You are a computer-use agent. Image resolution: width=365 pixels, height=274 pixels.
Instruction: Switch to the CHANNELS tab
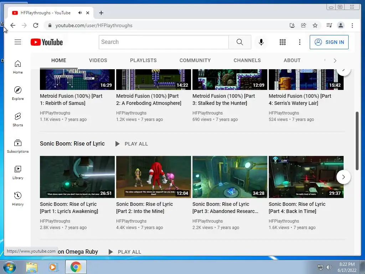coord(247,60)
